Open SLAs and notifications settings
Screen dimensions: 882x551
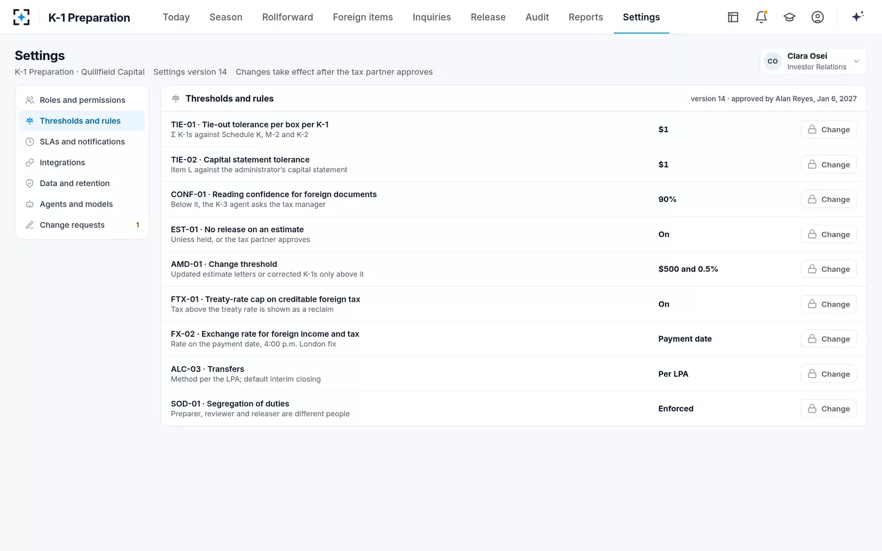[82, 141]
